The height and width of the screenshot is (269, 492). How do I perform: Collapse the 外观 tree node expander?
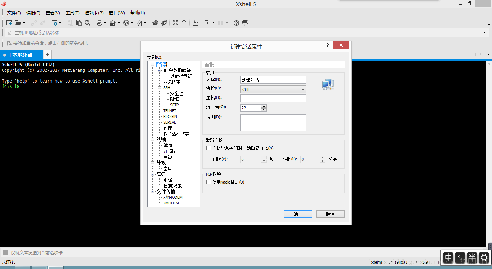pos(153,163)
